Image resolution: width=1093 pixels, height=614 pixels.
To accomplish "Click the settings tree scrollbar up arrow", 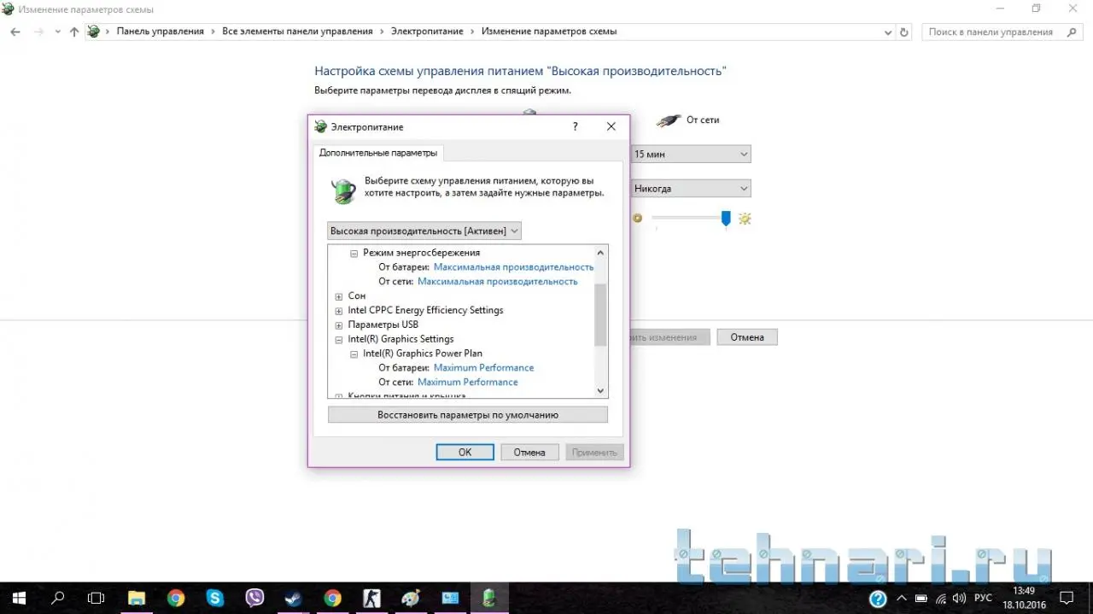I will (600, 253).
